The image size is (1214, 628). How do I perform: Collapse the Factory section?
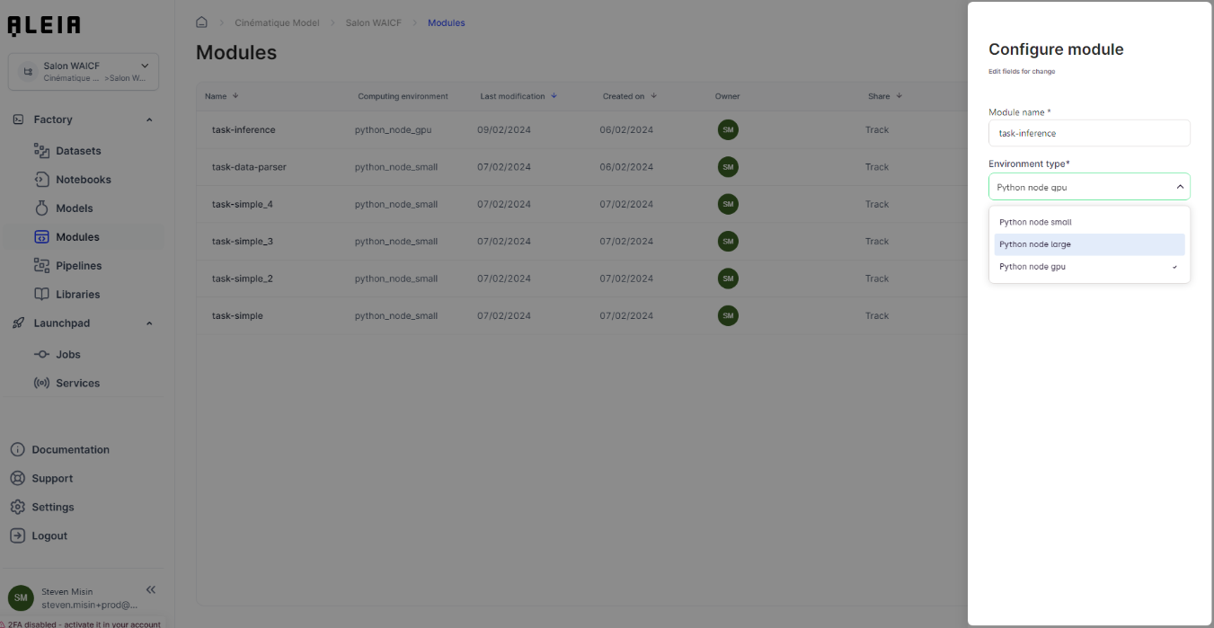[149, 119]
